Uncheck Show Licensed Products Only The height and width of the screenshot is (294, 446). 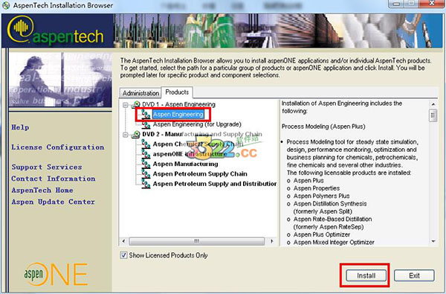click(123, 255)
